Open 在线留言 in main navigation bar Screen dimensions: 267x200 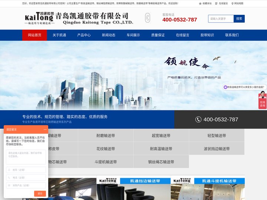pos(182,35)
